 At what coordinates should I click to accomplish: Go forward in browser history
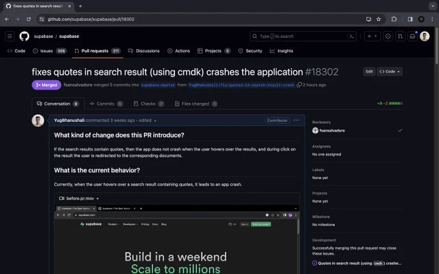[x=17, y=19]
